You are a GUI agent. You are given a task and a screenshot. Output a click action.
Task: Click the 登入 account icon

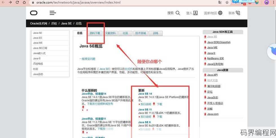coord(195,13)
